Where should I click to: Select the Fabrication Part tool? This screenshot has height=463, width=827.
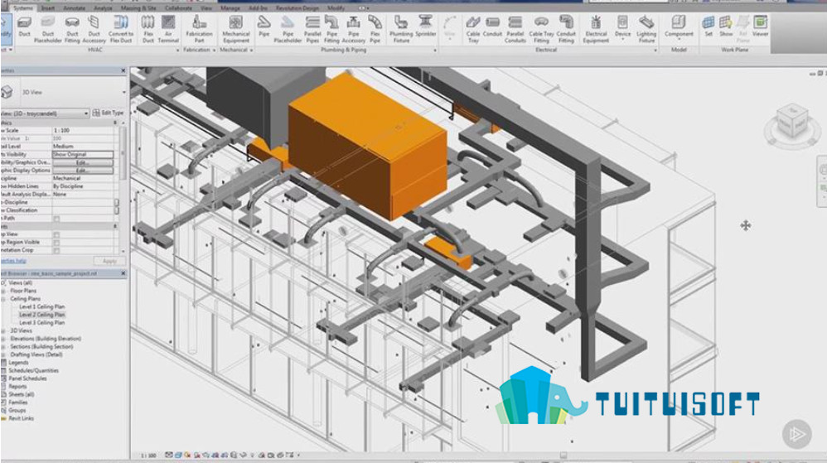(x=199, y=29)
